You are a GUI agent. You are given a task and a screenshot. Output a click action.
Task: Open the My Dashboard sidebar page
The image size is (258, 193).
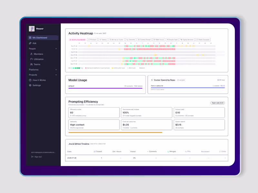coord(43,38)
